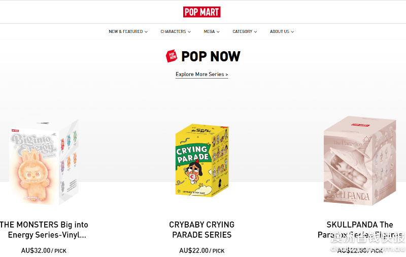Expand the Characters menu chevron
Image resolution: width=406 pixels, height=257 pixels.
pos(189,32)
